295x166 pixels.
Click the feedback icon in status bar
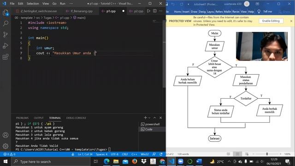coord(154,154)
